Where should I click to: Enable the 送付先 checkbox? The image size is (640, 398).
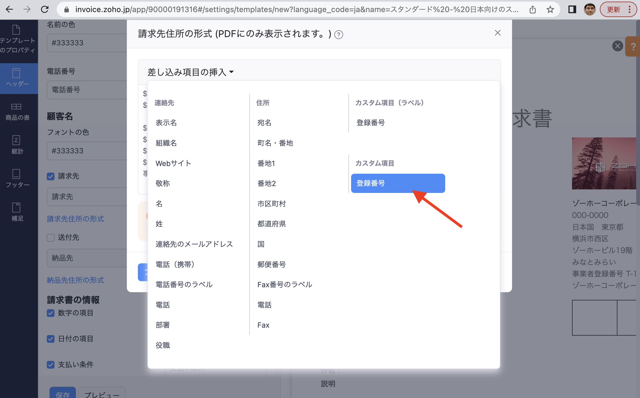coord(51,237)
